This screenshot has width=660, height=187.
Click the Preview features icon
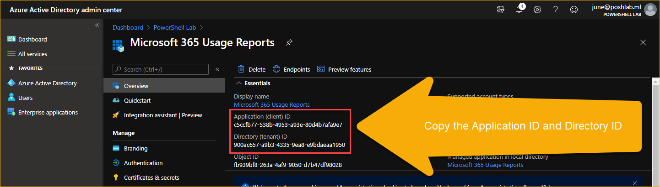click(321, 69)
